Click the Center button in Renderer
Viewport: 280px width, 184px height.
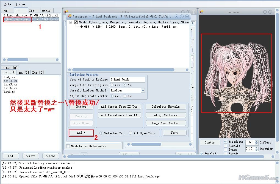210,143
